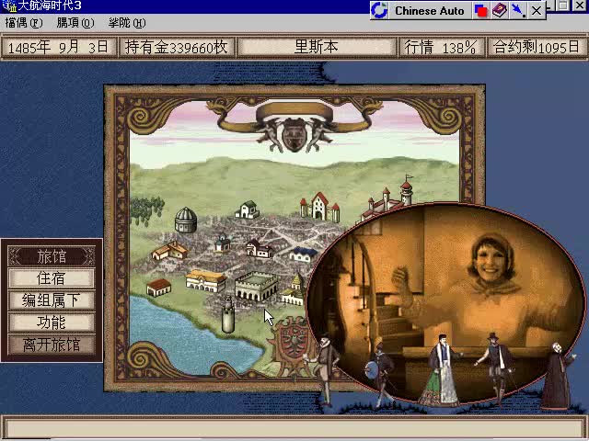589x441 pixels.
Task: Select the long orange-roofed building on map
Action: tap(169, 251)
